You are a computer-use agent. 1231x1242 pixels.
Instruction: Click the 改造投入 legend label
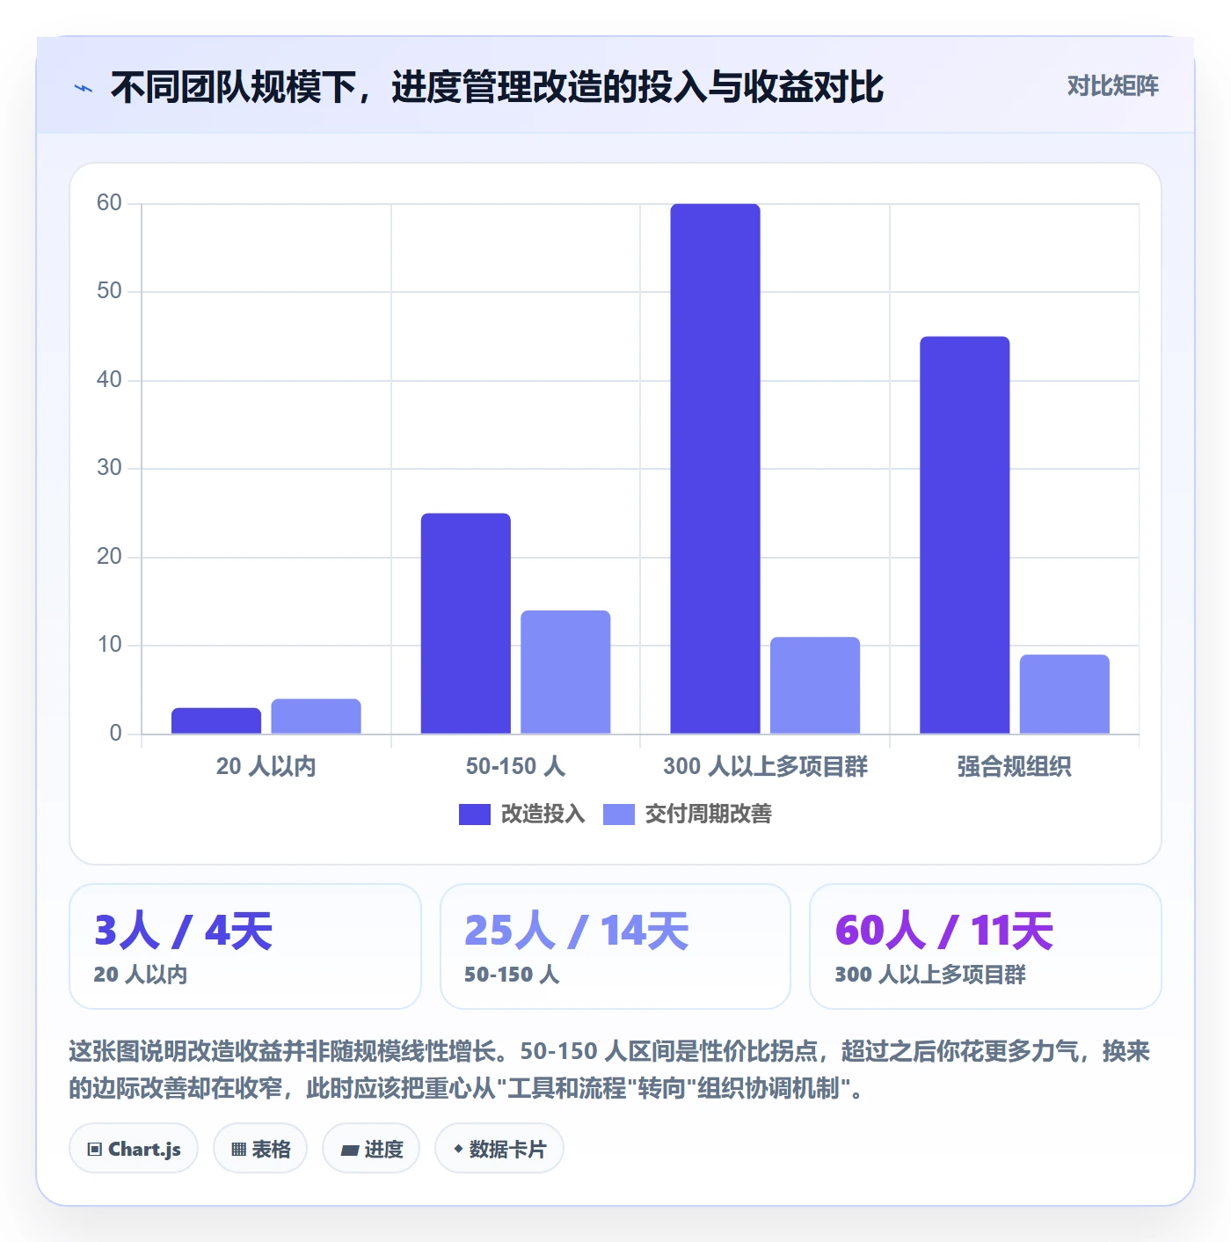point(543,815)
